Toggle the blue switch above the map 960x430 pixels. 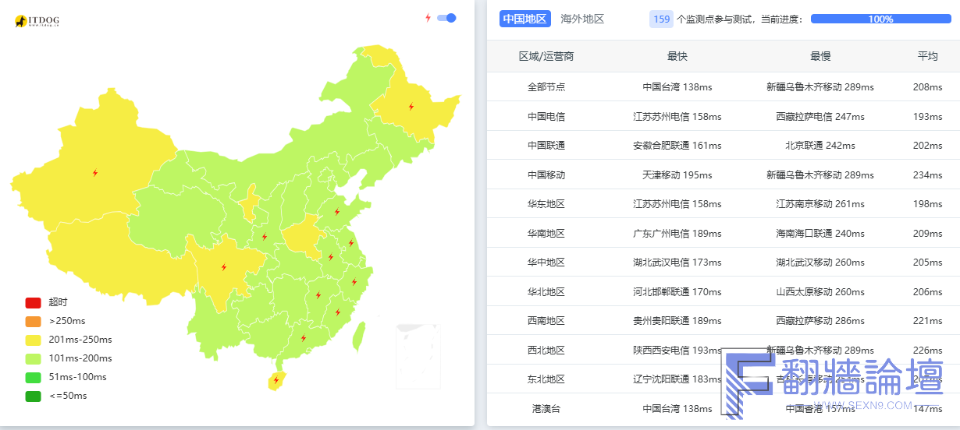pos(446,18)
